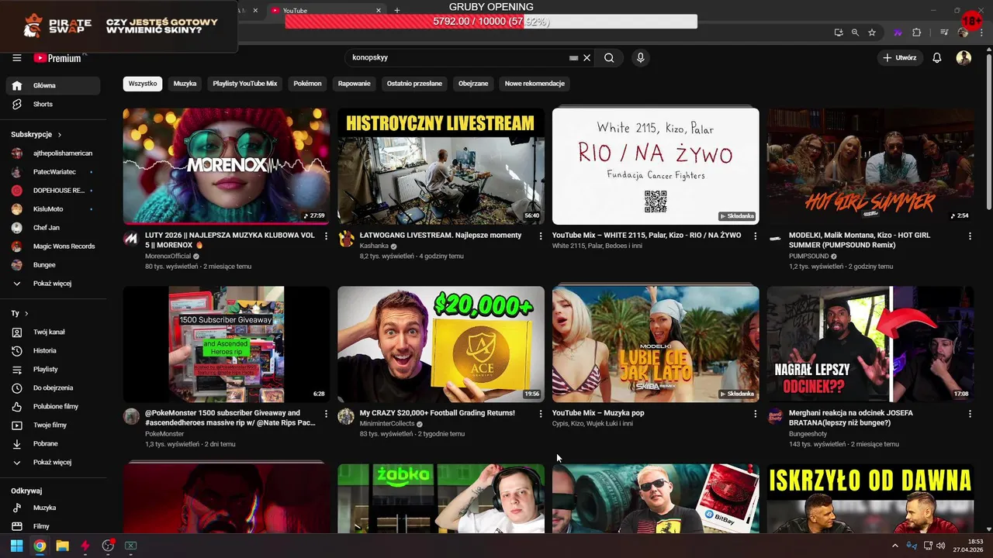Open more options for LUTY 2026 MORENOX video
The width and height of the screenshot is (993, 558).
[x=326, y=236]
